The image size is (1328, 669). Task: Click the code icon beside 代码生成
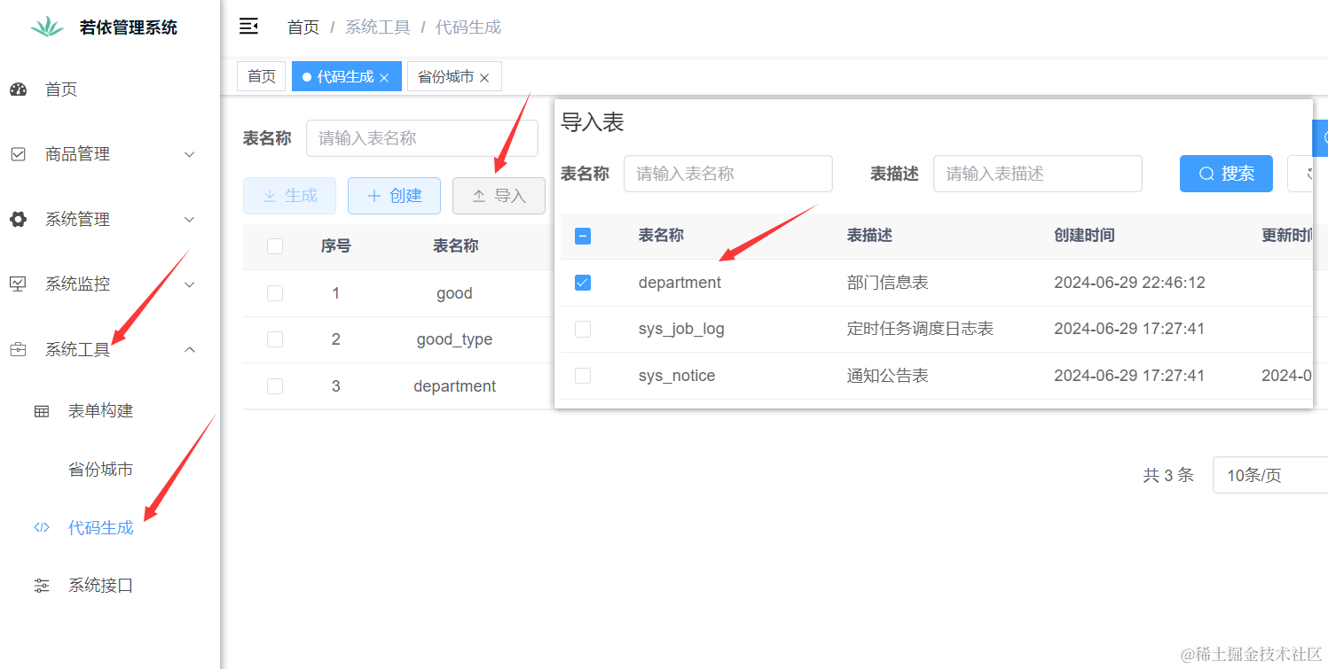[x=42, y=527]
